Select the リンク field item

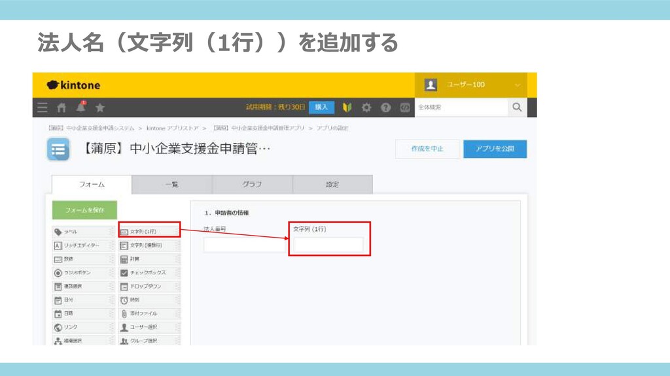coord(83,328)
